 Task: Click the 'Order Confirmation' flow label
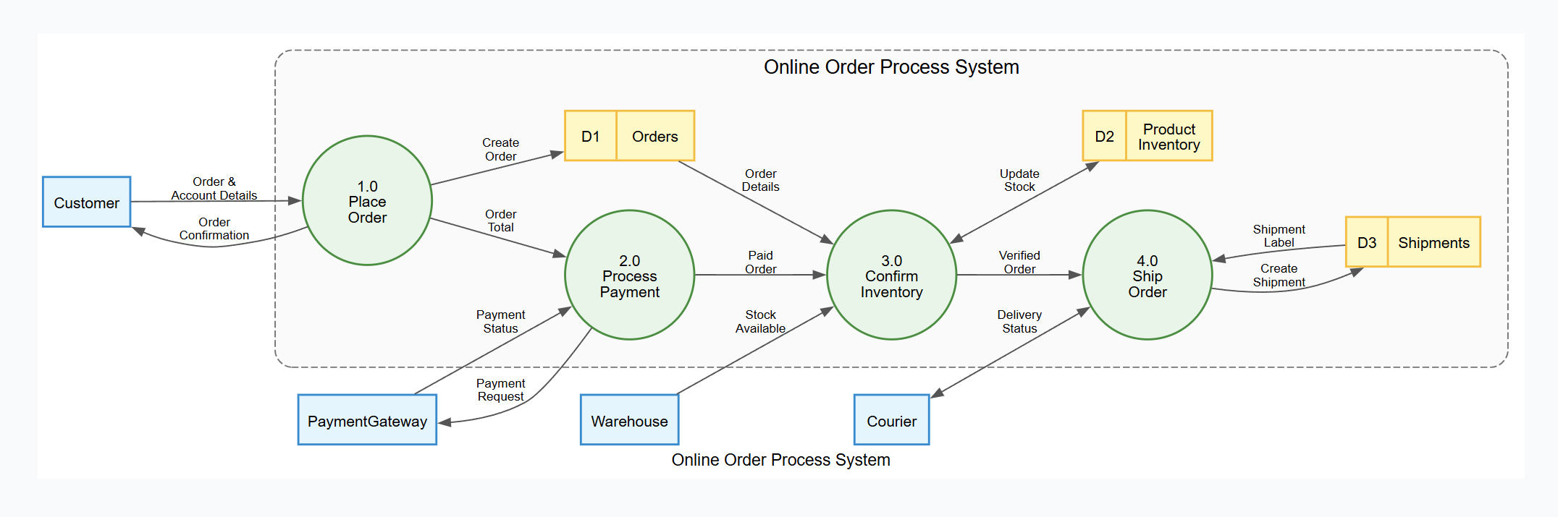[214, 229]
